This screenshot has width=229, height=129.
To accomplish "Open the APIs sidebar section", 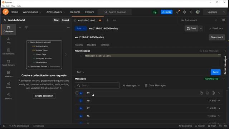I will pos(9,40).
